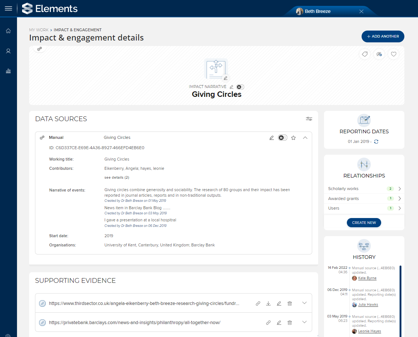Image resolution: width=418 pixels, height=337 pixels.
Task: Copy link for thirdsector.co.uk evidence
Action: [x=258, y=303]
